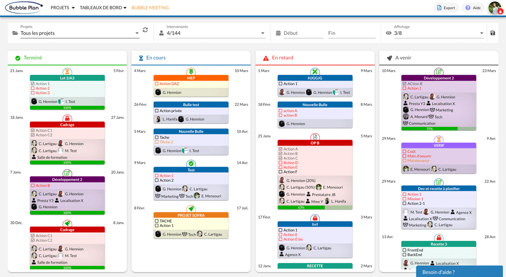Check TACHE in PROJET SOFRA bubble

(x=157, y=221)
